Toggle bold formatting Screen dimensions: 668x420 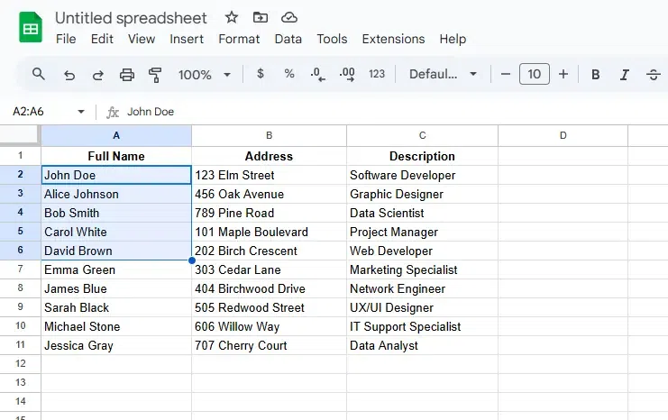click(595, 75)
